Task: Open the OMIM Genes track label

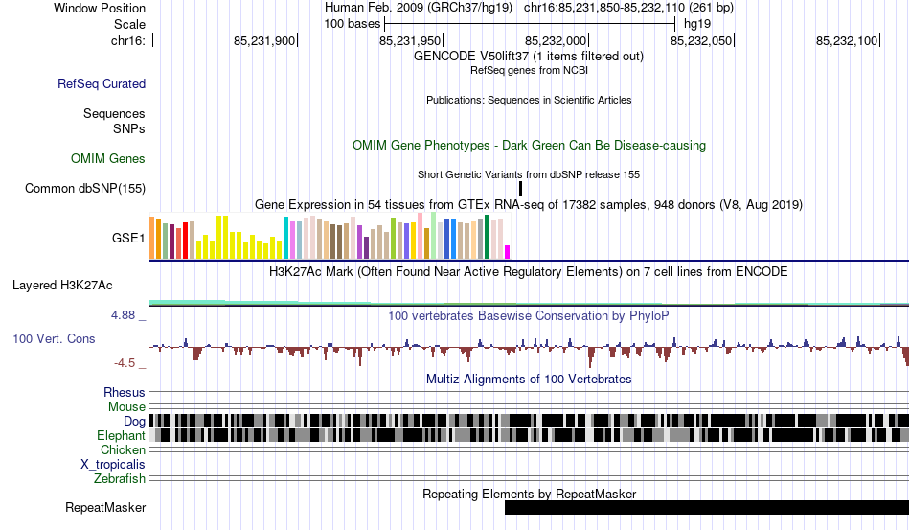Action: (x=107, y=158)
